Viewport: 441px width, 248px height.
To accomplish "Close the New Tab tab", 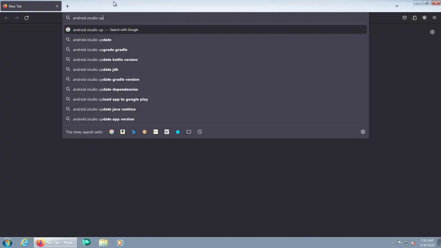I will pyautogui.click(x=57, y=6).
